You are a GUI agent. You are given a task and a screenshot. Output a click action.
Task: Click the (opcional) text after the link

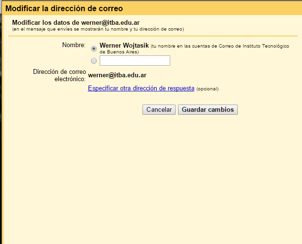pos(208,89)
